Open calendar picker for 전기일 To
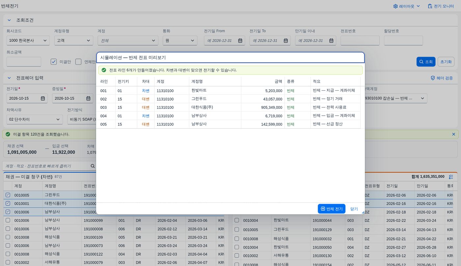The width and height of the screenshot is (461, 266). point(286,41)
